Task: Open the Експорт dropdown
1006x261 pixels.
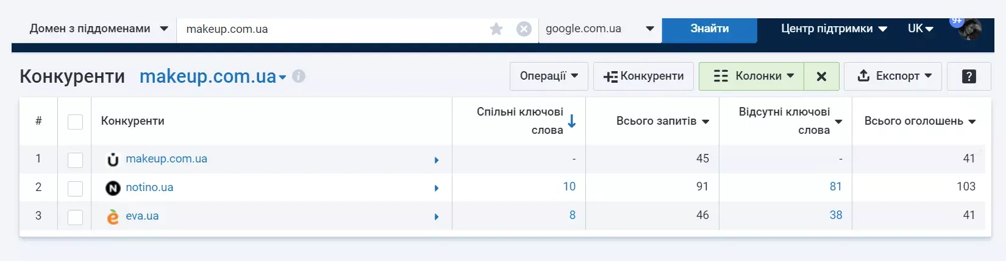Action: [x=893, y=76]
